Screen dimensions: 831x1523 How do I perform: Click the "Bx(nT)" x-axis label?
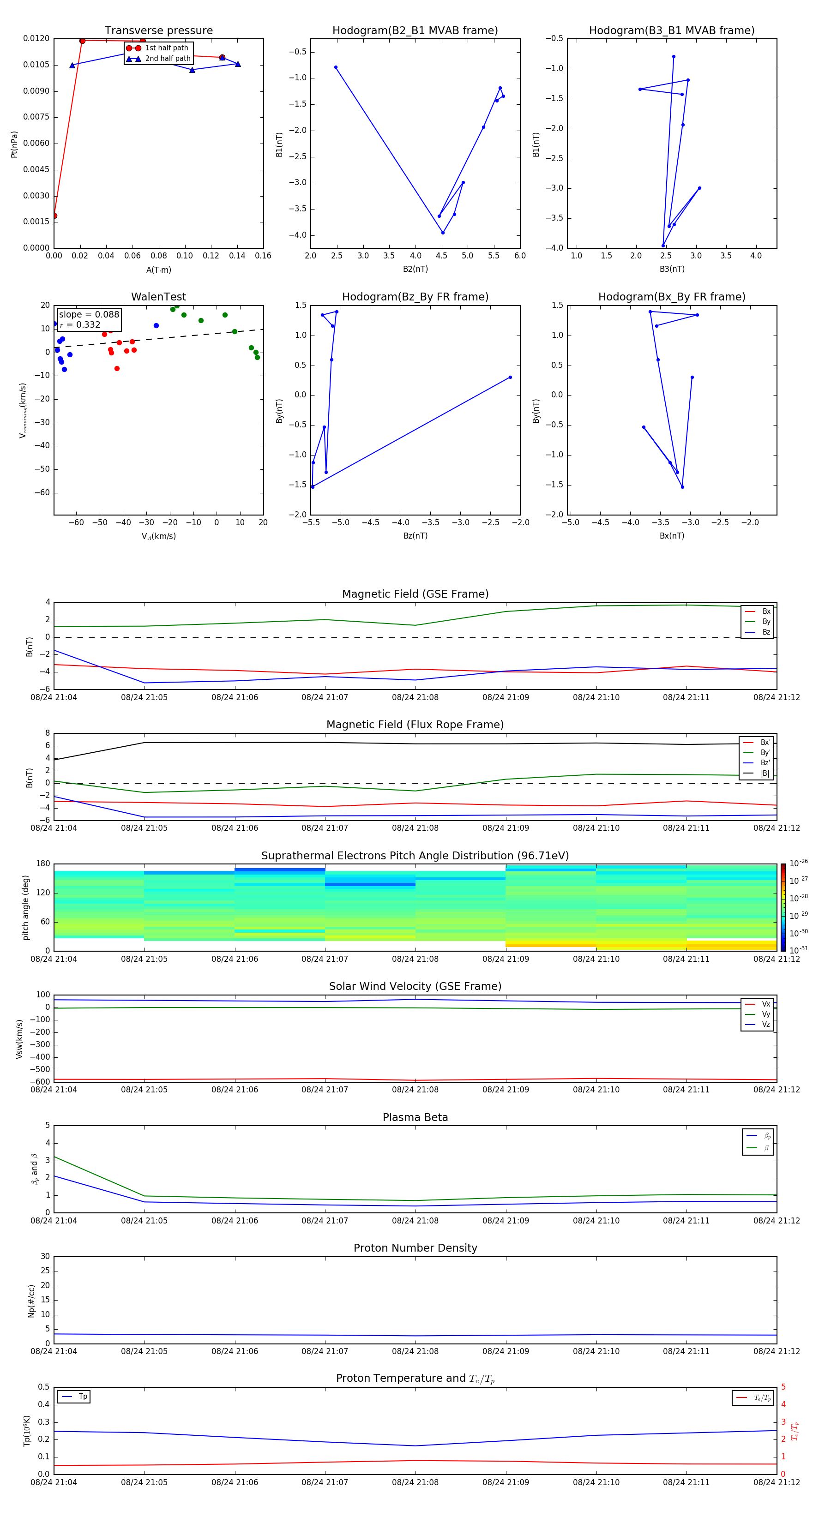672,536
